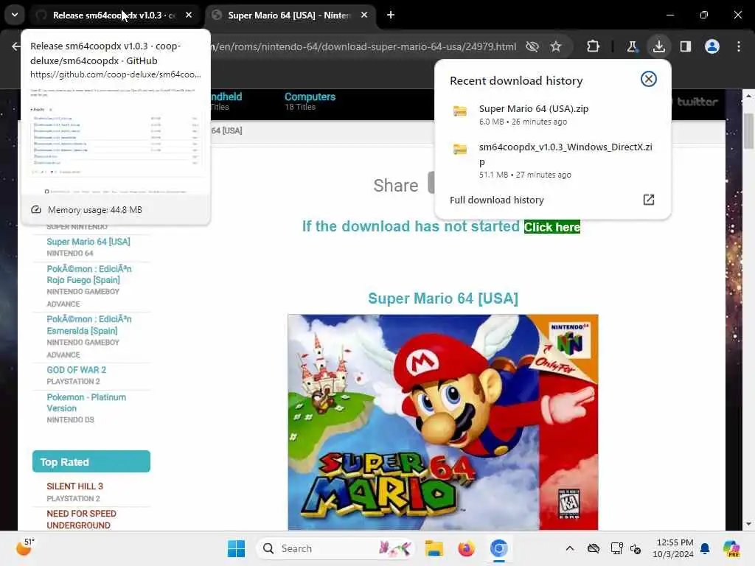The height and width of the screenshot is (566, 755).
Task: Close the Recent download history popup
Action: point(649,79)
